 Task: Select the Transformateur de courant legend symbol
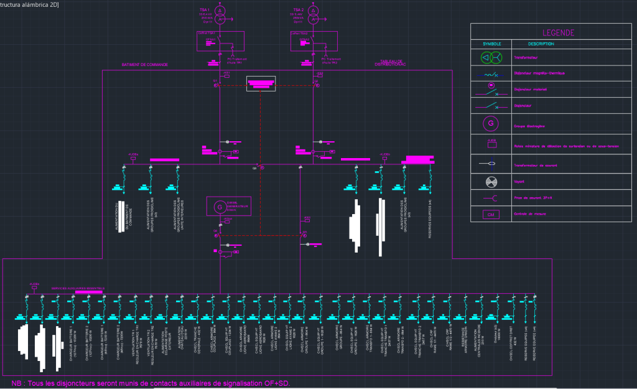pyautogui.click(x=490, y=164)
